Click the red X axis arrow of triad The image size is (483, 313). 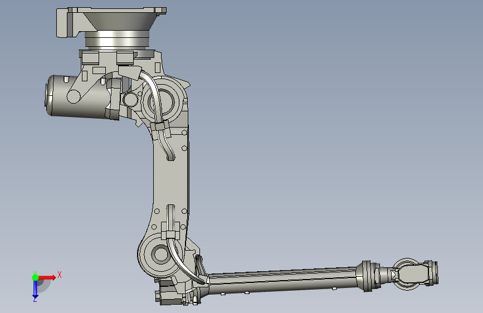47,277
